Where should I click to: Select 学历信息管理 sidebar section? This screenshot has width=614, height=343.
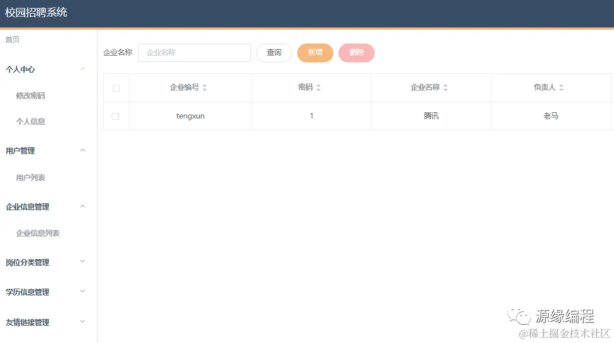click(x=27, y=292)
